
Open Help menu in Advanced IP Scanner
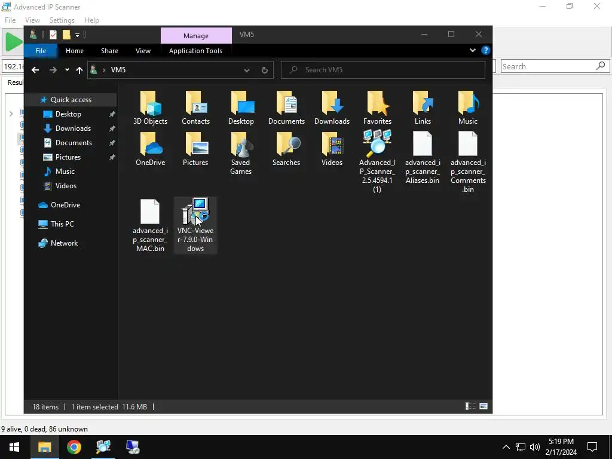pos(91,20)
